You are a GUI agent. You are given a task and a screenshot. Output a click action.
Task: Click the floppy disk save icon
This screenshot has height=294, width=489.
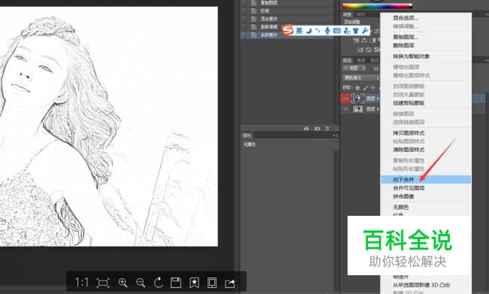(x=176, y=283)
